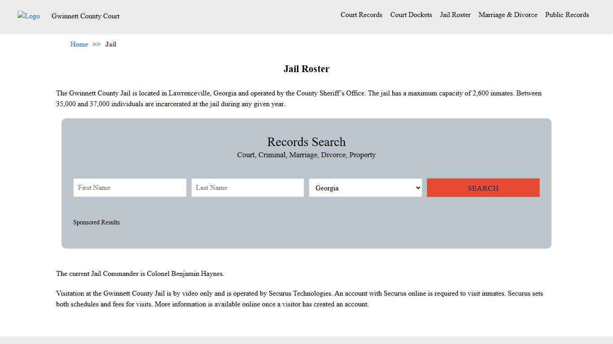Click the Records Search panel title
613x344 pixels.
coord(306,142)
